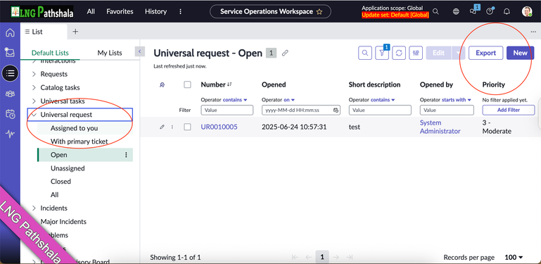Open the user profile avatar
This screenshot has width=541, height=264.
tap(527, 11)
